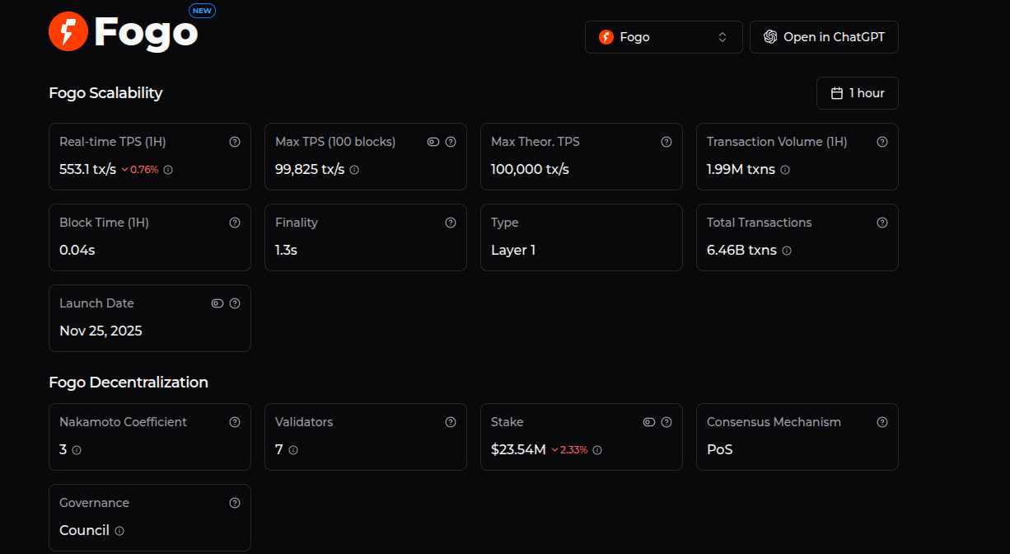Viewport: 1010px width, 554px height.
Task: Click help icon on Finality card
Action: click(x=451, y=223)
